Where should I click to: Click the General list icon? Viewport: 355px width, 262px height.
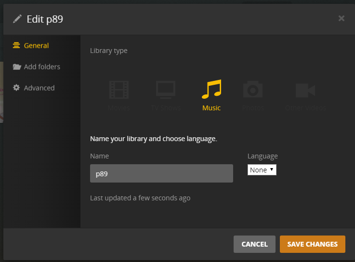coord(16,45)
